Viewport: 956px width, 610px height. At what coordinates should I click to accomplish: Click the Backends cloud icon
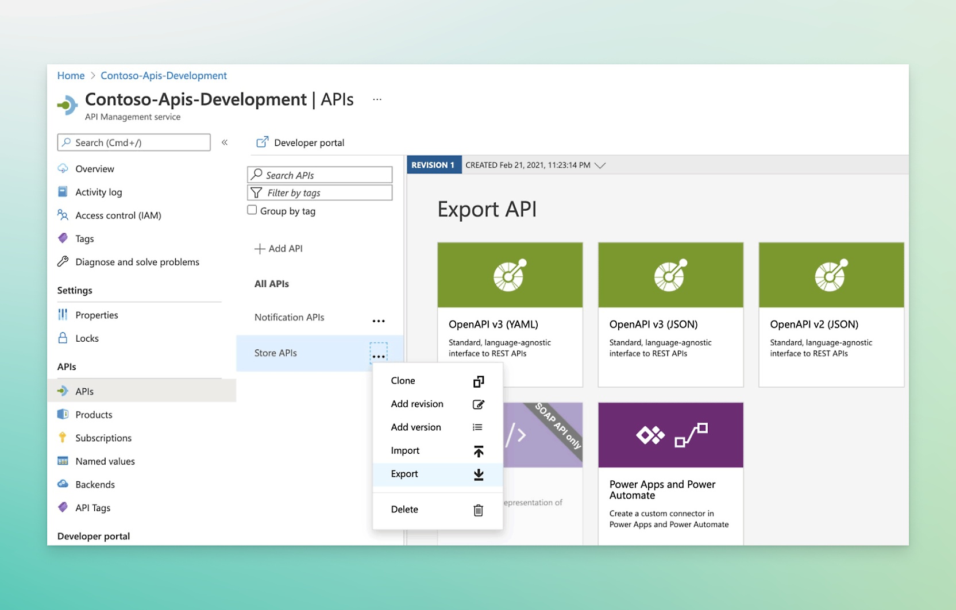(x=63, y=484)
